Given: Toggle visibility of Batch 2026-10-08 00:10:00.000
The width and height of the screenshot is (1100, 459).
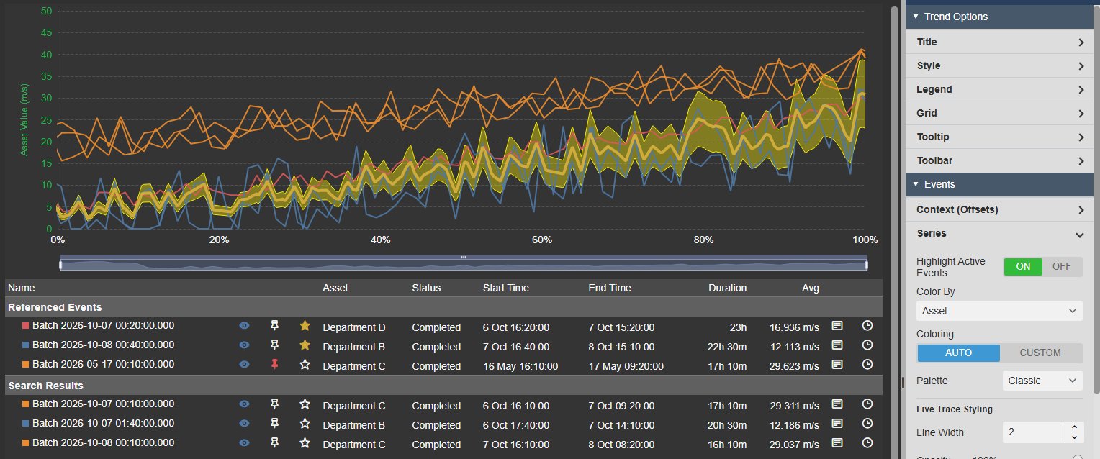Looking at the screenshot, I should 245,443.
